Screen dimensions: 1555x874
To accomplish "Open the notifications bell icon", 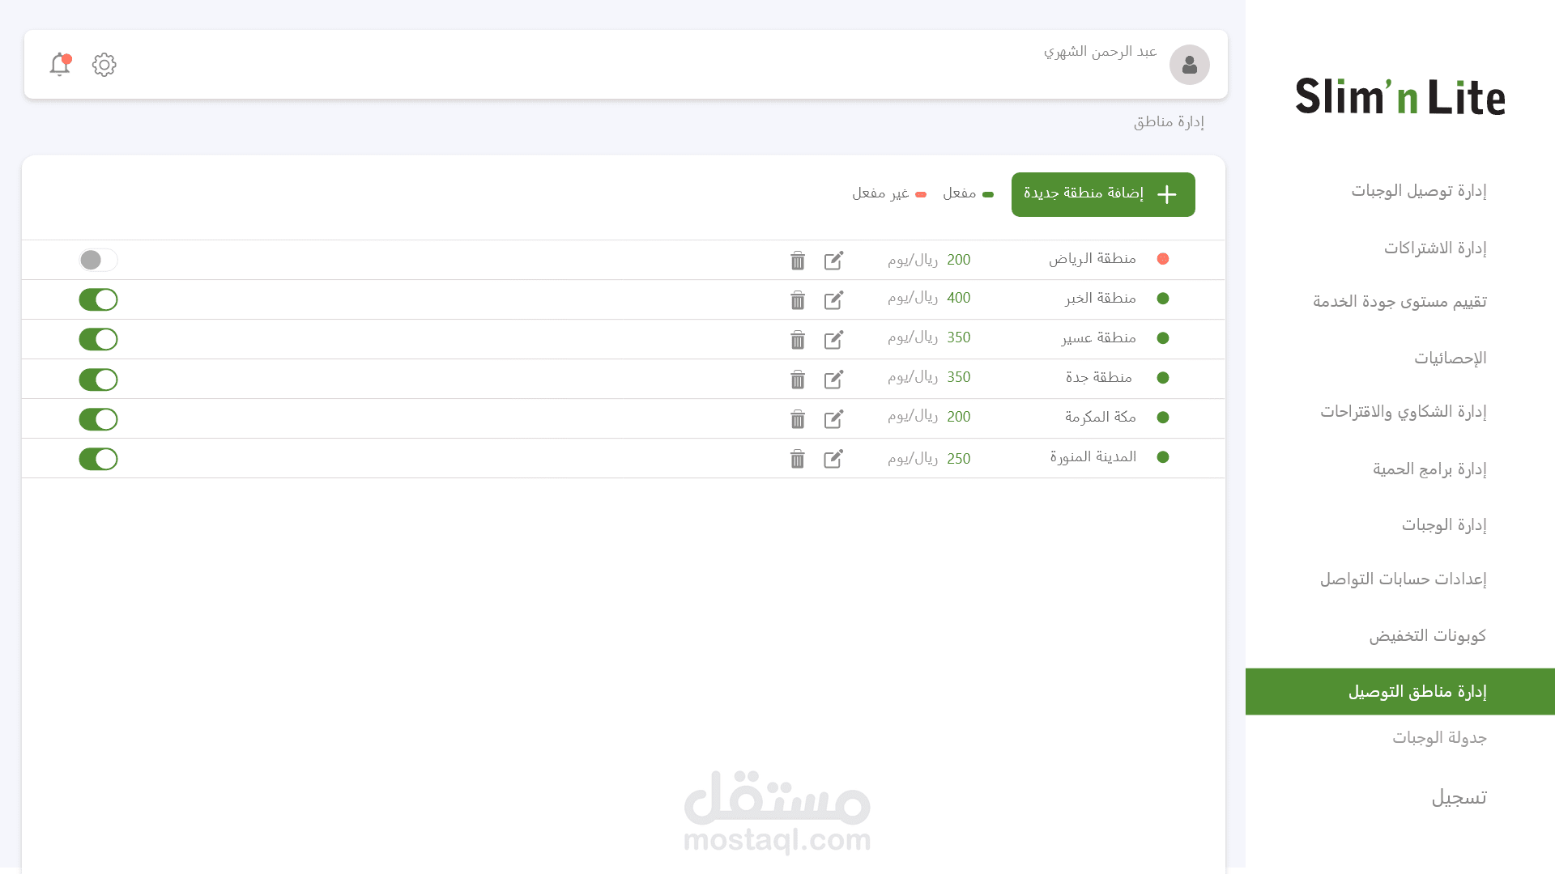I will point(60,65).
